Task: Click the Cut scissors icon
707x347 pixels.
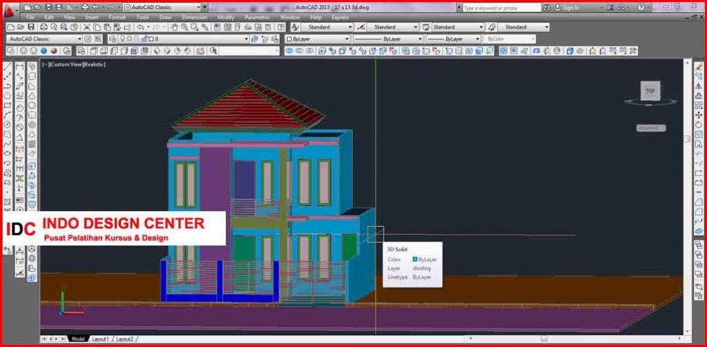Action: 86,27
